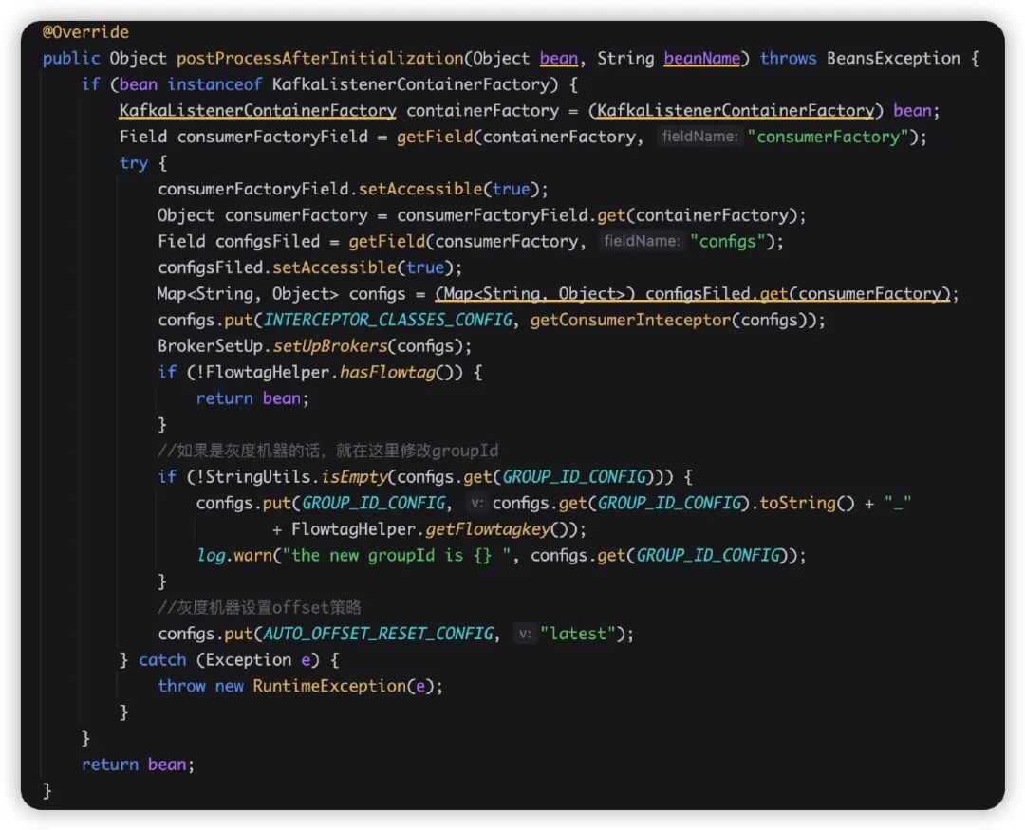Click consumerFactoryField.setAccessible call
This screenshot has height=830, width=1025.
click(x=353, y=189)
